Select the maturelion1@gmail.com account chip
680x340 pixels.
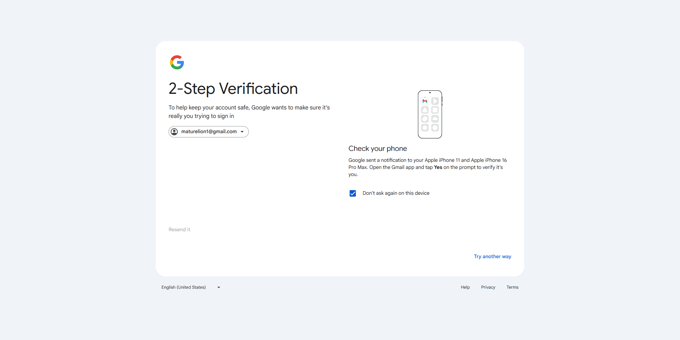[x=209, y=132]
